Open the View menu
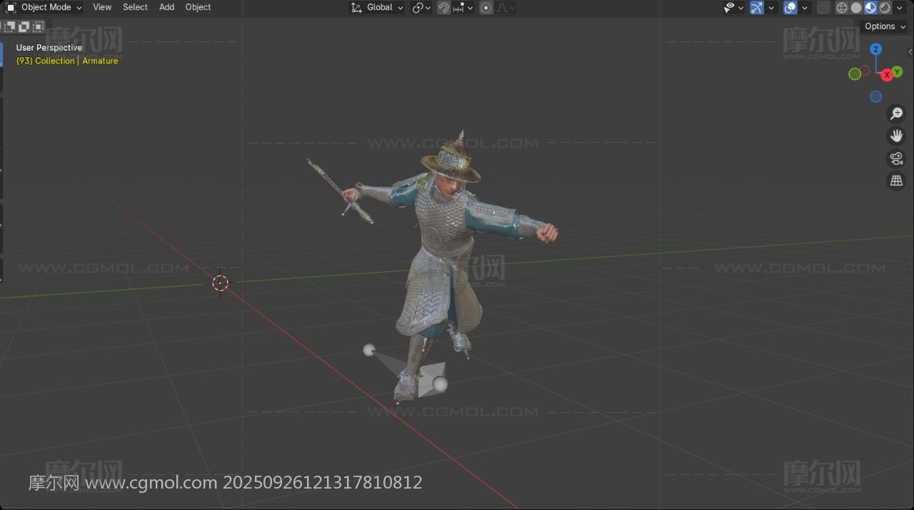This screenshot has height=510, width=914. point(102,7)
